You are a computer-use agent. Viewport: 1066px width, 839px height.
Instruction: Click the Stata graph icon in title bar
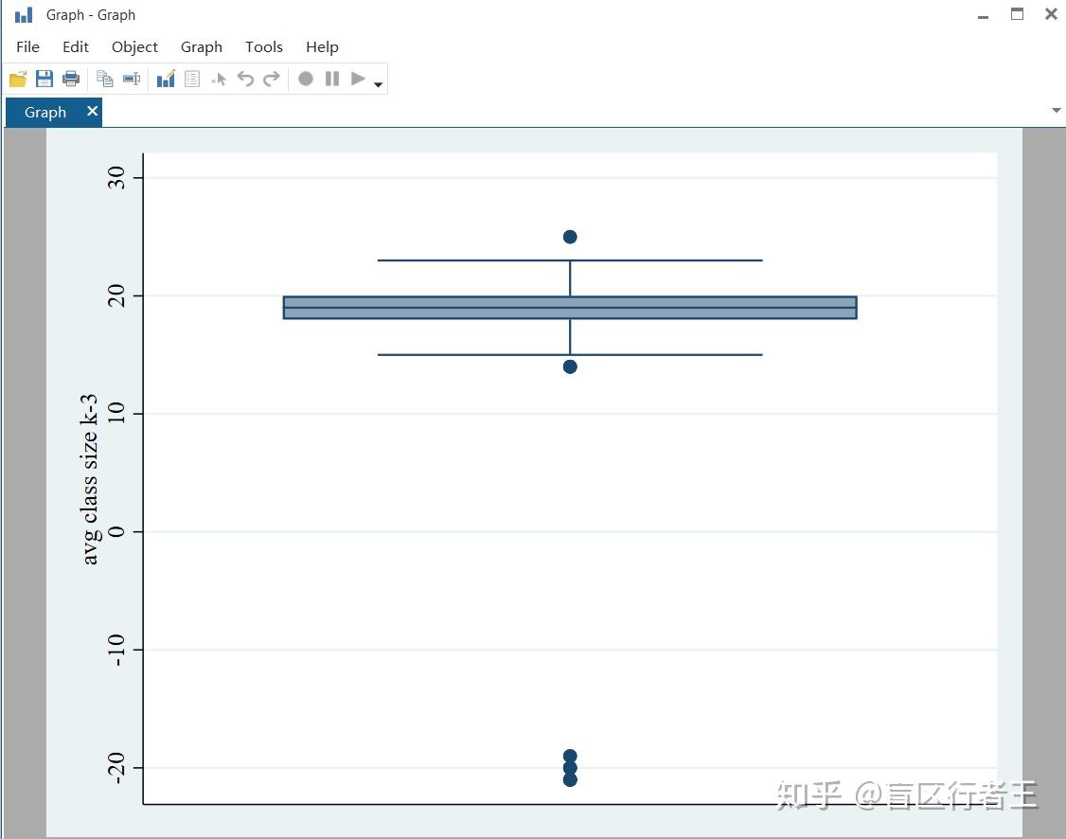coord(24,15)
